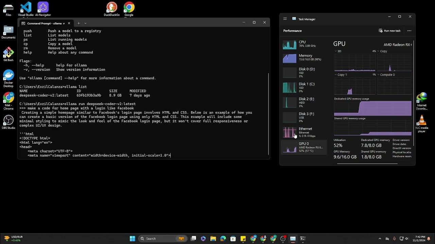Click the 52% Utilization value in GPU panel
435x244 pixels.
[x=338, y=145]
